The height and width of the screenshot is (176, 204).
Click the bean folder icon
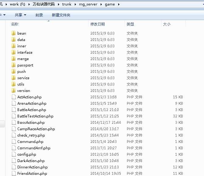(13, 33)
